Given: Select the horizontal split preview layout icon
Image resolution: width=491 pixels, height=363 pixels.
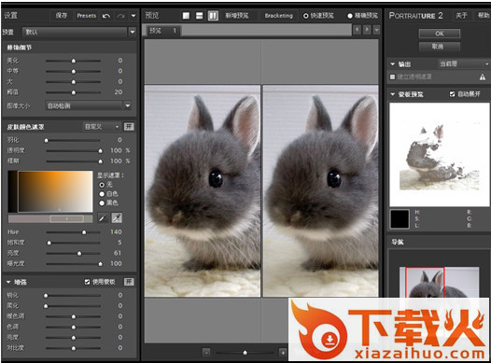Looking at the screenshot, I should [x=199, y=16].
